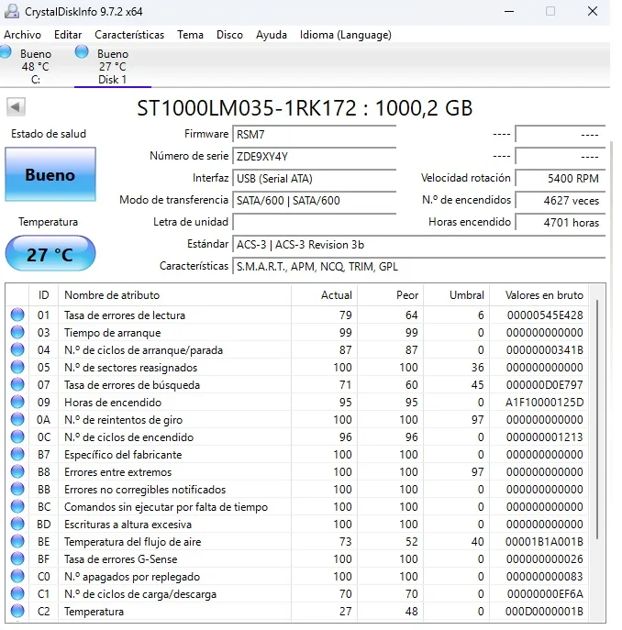
Task: Select the Disk 1 tab
Action: click(113, 66)
